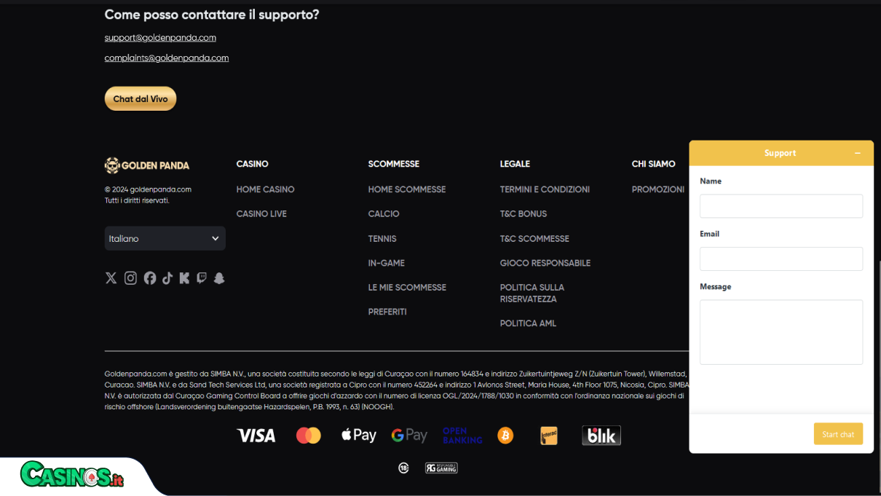Open the Snapchat social icon
This screenshot has width=881, height=496.
219,278
